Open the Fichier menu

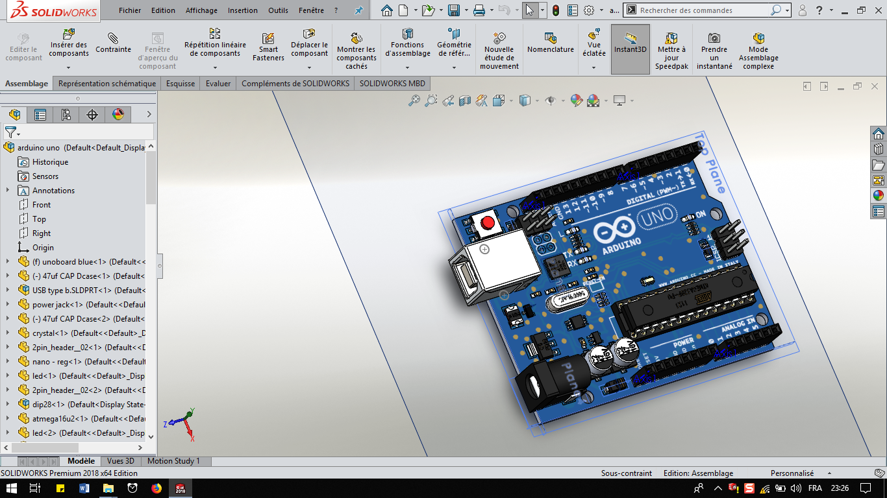click(x=130, y=10)
